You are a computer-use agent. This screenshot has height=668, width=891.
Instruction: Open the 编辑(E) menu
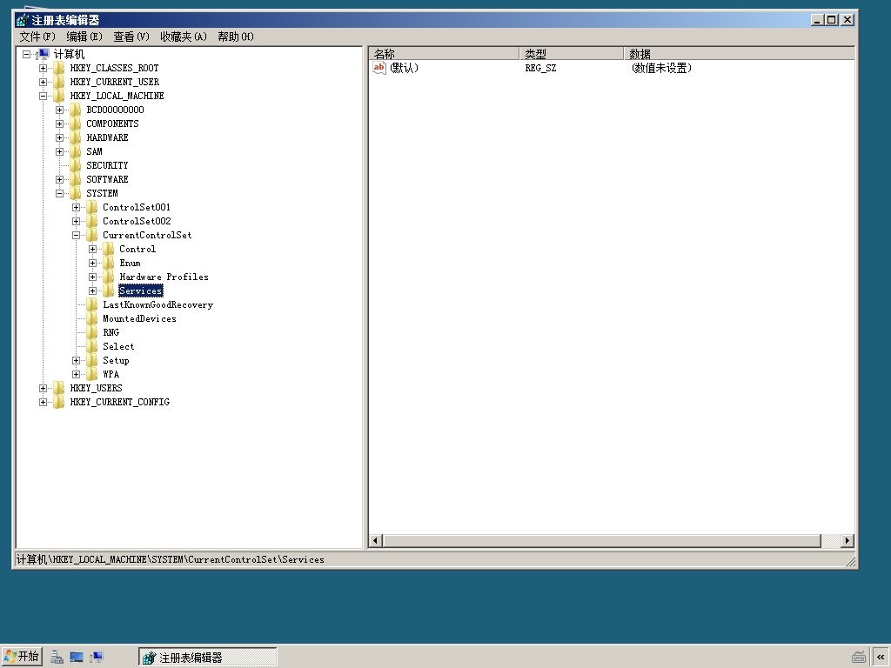[84, 37]
